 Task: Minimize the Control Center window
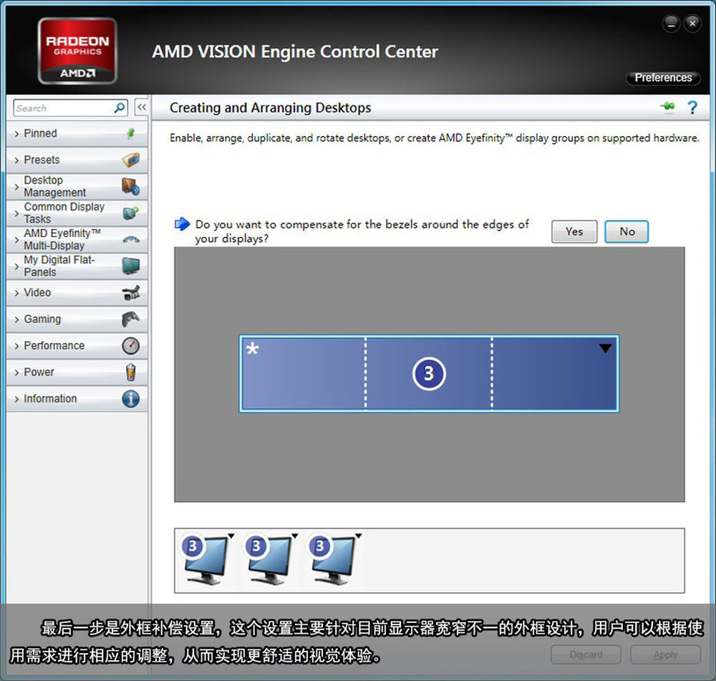(x=671, y=24)
